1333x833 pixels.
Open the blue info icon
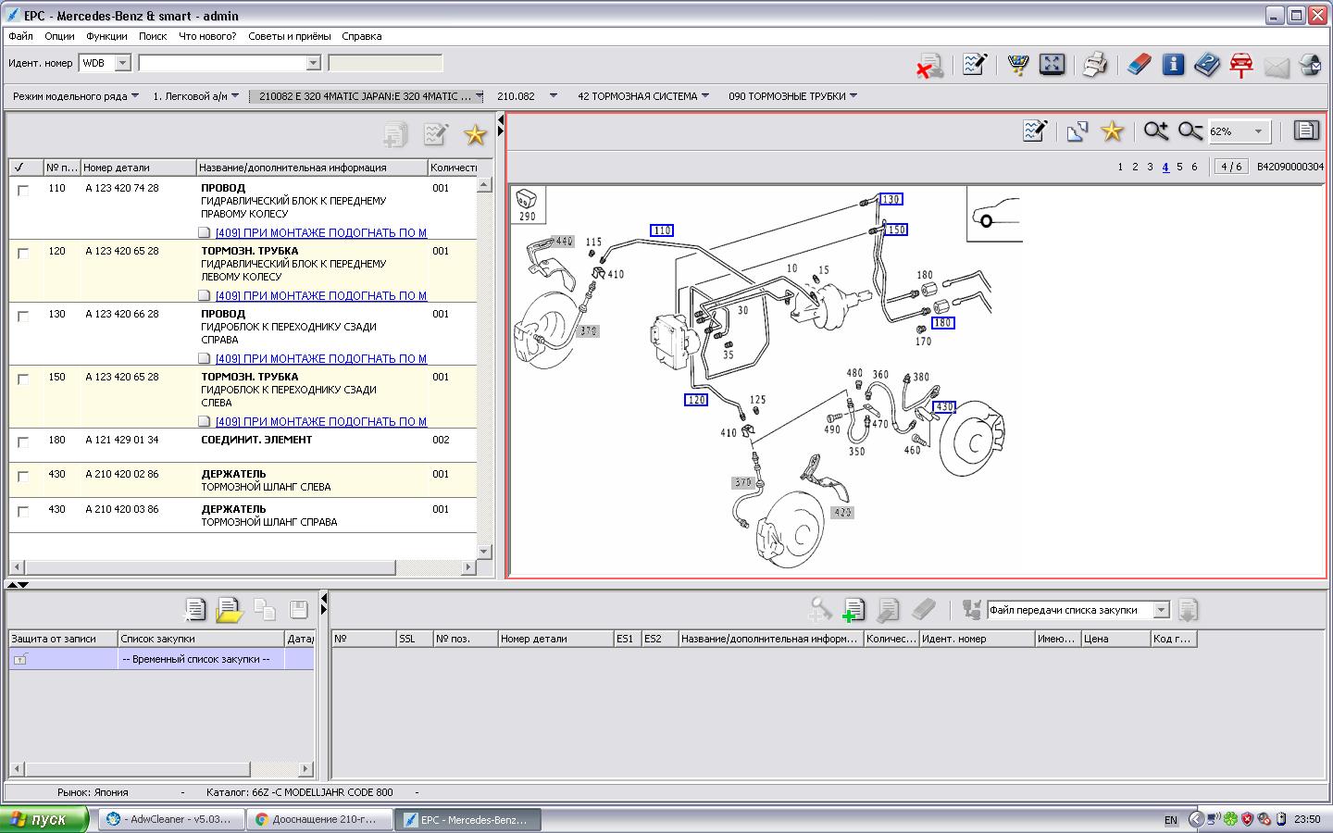coord(1173,65)
